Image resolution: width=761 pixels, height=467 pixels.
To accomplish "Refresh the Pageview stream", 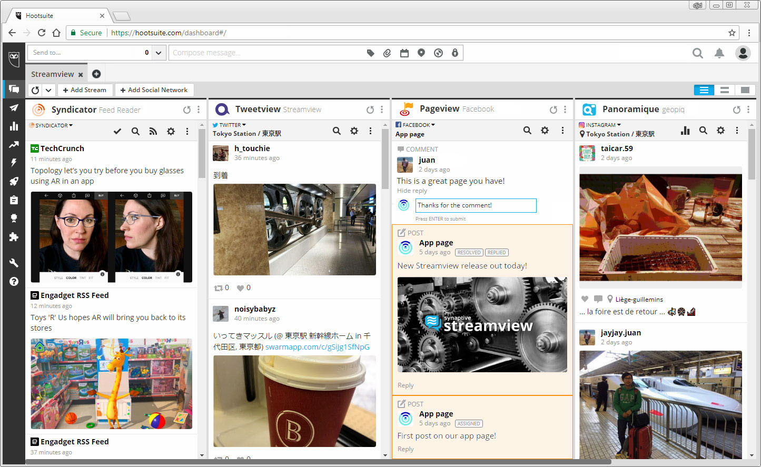I will coord(553,110).
